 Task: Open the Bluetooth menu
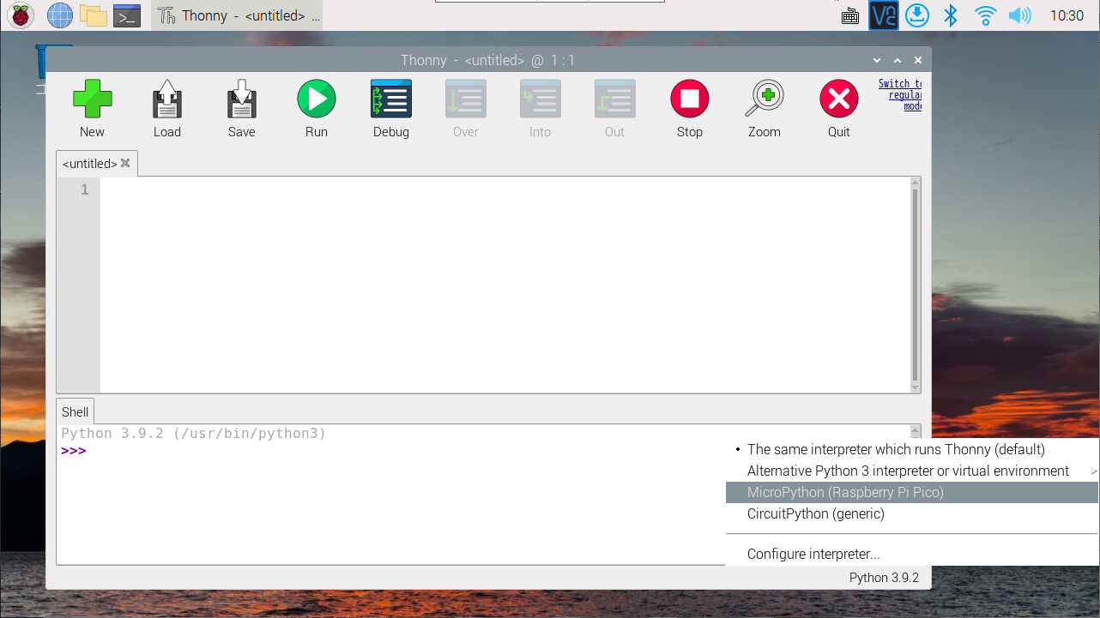951,15
